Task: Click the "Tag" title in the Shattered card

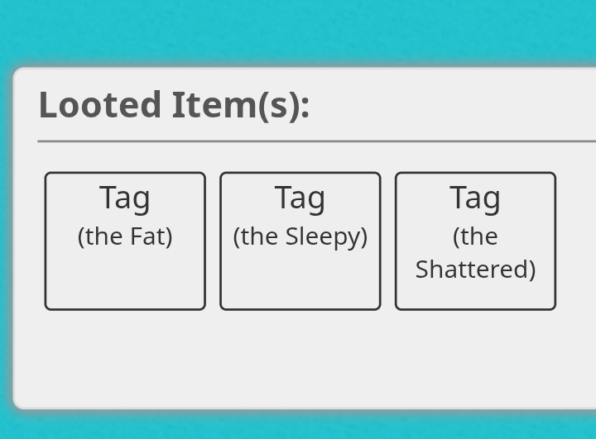Action: click(x=475, y=198)
